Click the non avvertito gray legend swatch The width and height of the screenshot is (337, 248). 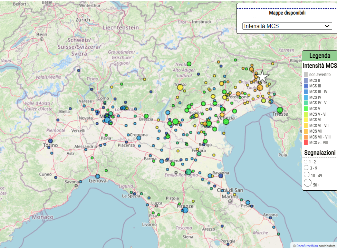pyautogui.click(x=305, y=74)
